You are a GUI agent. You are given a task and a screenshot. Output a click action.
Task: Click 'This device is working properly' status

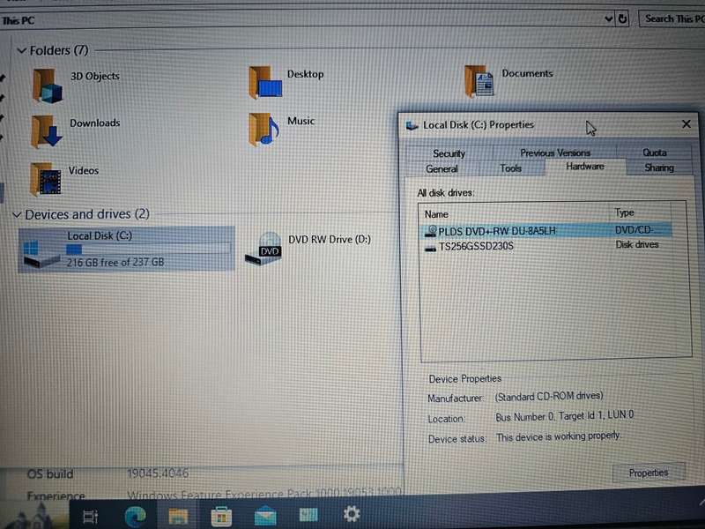(x=559, y=436)
